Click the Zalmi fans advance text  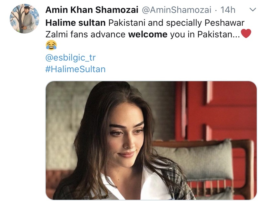[85, 34]
